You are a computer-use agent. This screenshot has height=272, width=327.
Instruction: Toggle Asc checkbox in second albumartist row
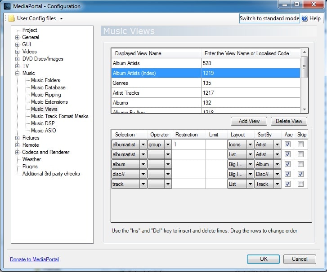point(287,154)
